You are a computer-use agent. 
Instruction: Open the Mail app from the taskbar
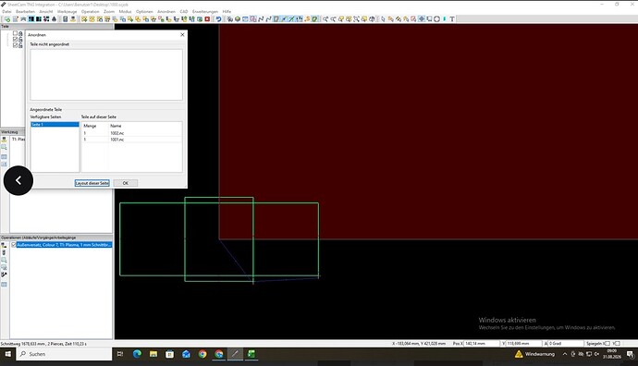click(x=186, y=354)
